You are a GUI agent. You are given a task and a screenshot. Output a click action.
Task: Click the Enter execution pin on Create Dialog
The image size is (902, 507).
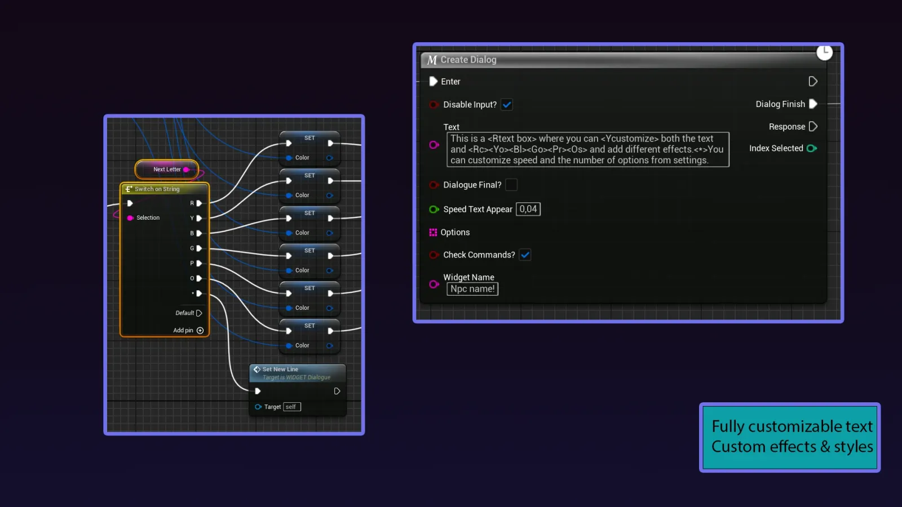(x=434, y=81)
